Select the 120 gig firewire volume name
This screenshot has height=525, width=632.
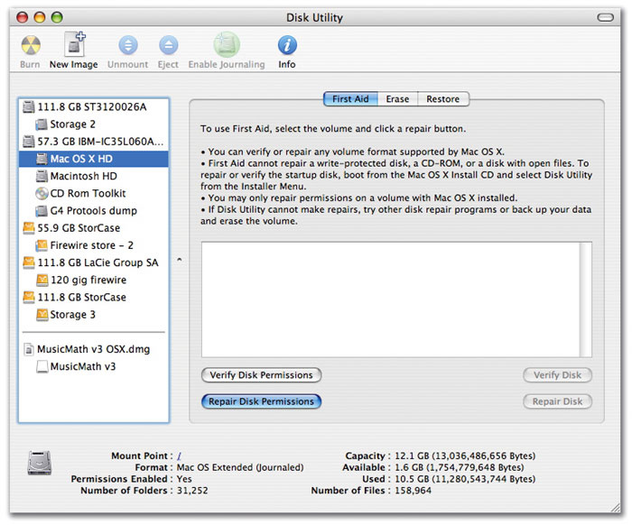[88, 280]
